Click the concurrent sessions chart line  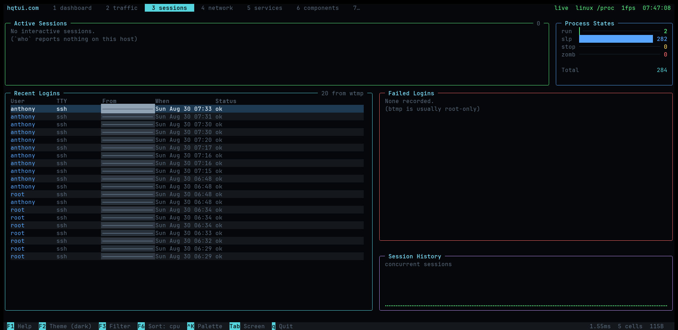(x=526, y=306)
